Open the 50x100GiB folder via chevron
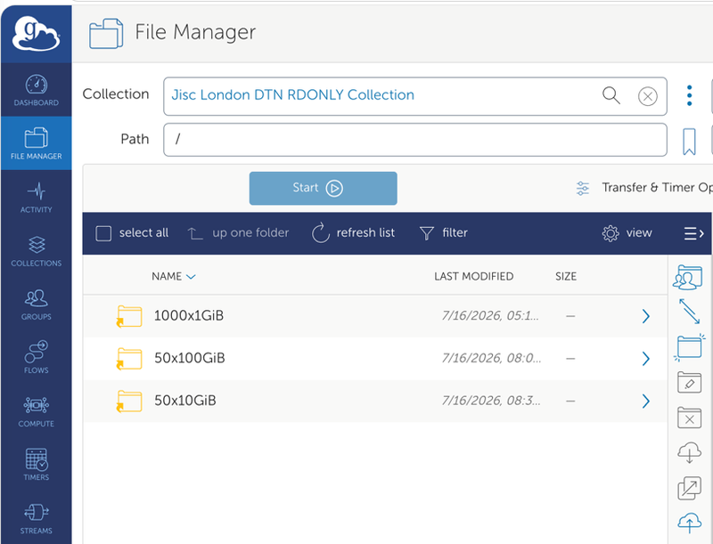 click(x=645, y=359)
